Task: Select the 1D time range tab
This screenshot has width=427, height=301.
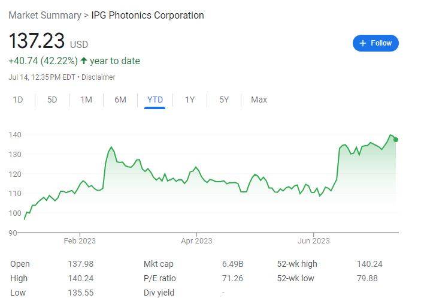Action: pyautogui.click(x=18, y=100)
